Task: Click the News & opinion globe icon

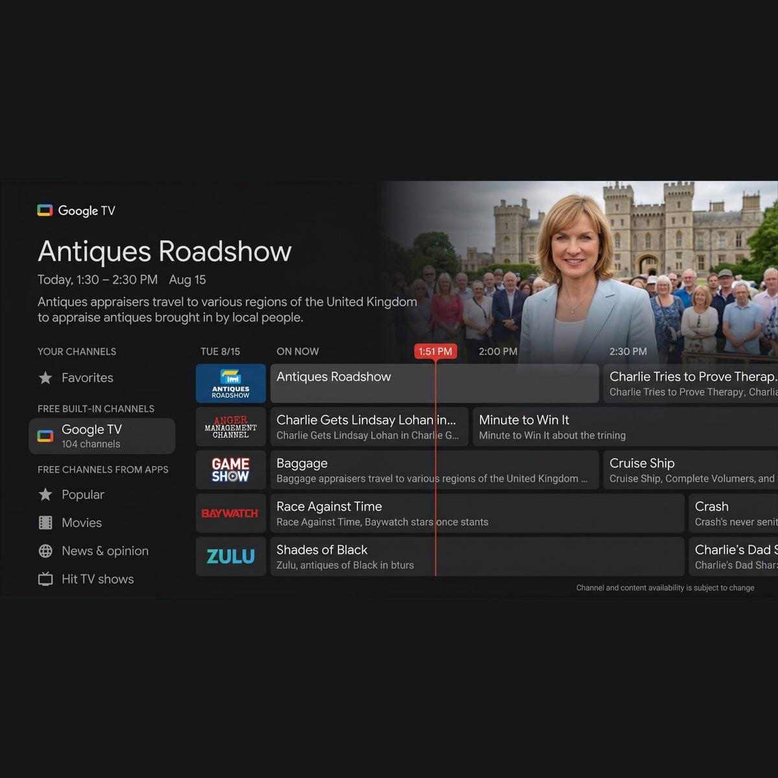Action: pos(45,551)
